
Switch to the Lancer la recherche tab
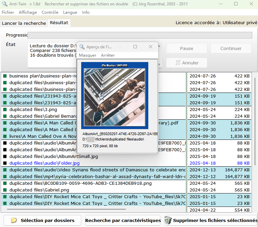[24, 23]
